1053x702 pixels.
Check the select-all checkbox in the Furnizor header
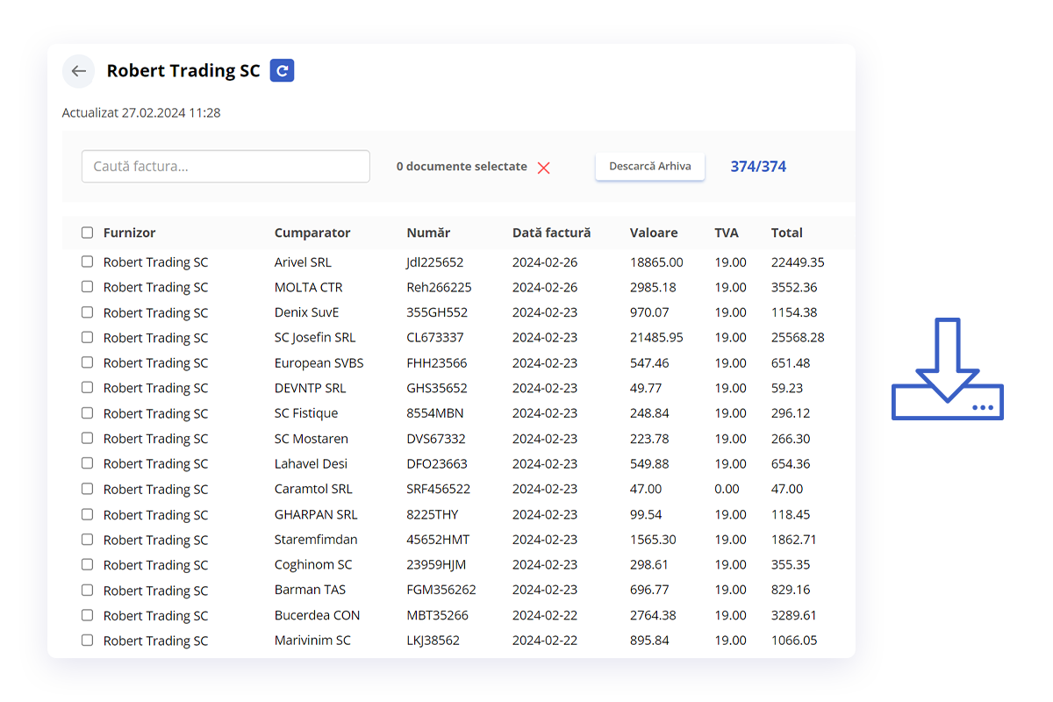(86, 232)
